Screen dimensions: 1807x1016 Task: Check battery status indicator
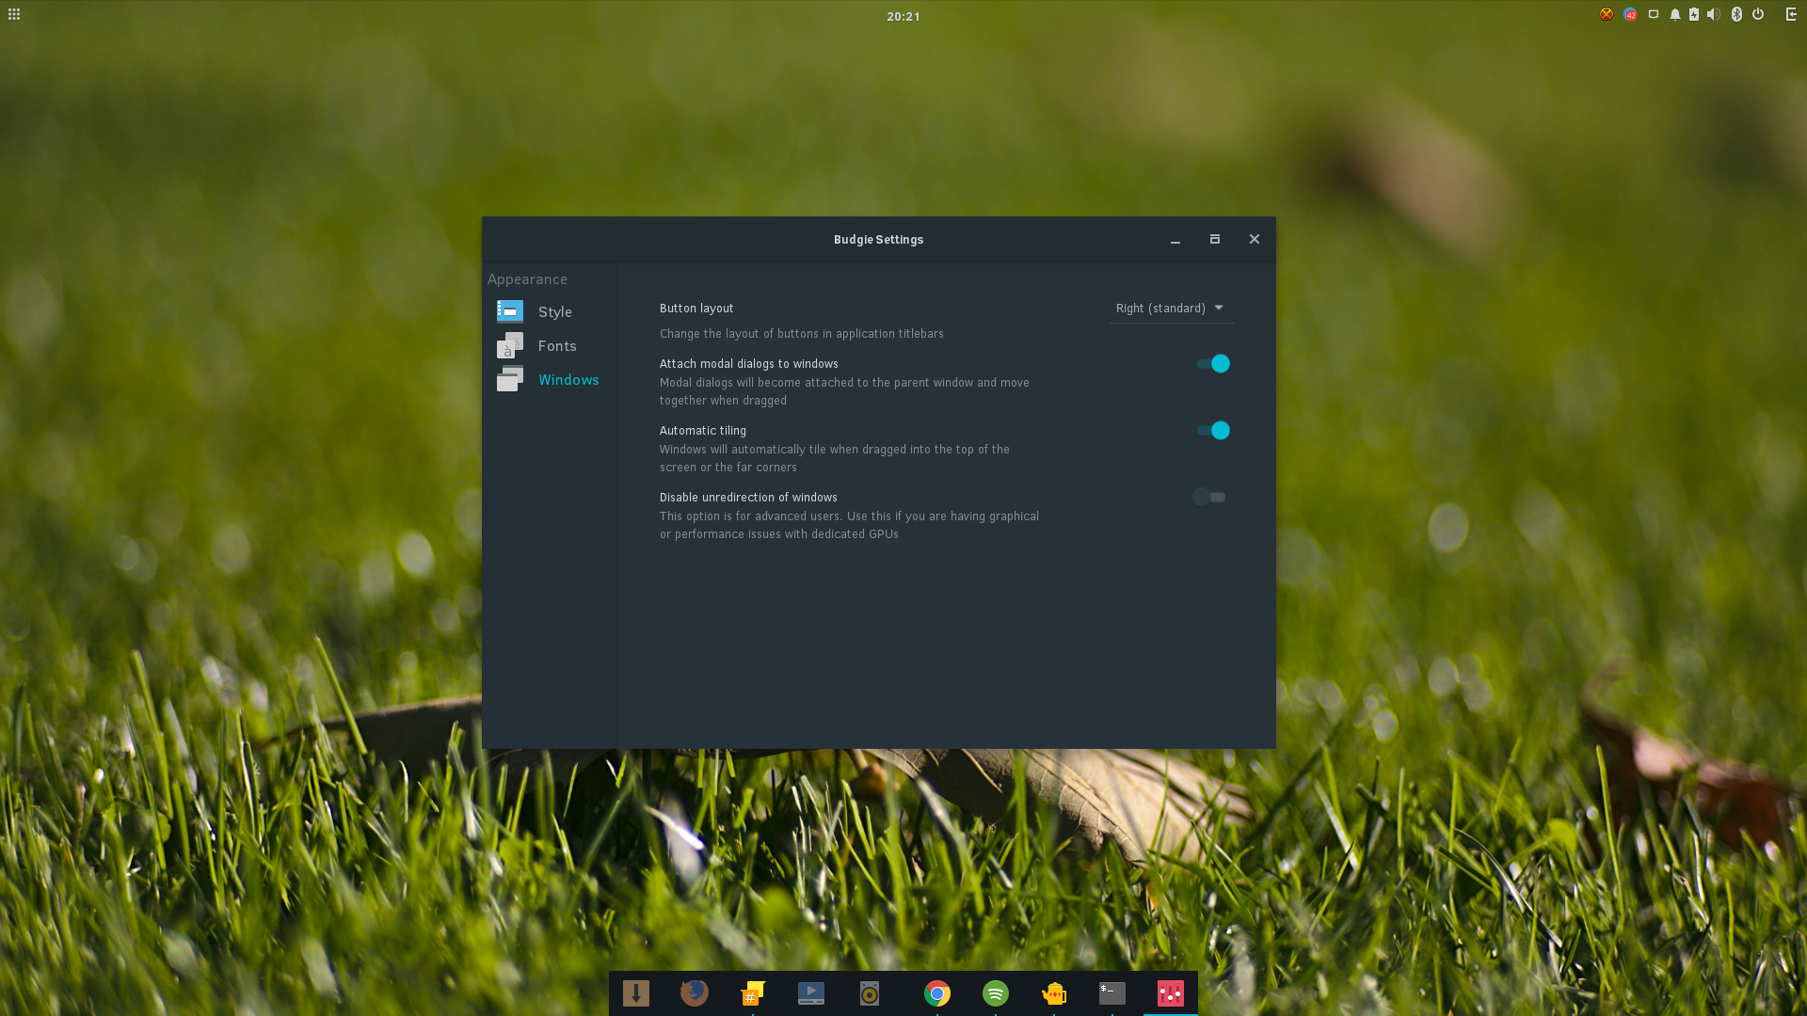tap(1694, 14)
